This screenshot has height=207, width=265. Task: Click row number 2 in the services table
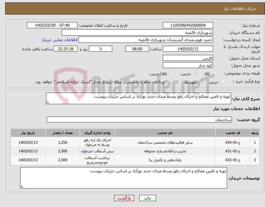[255, 151]
